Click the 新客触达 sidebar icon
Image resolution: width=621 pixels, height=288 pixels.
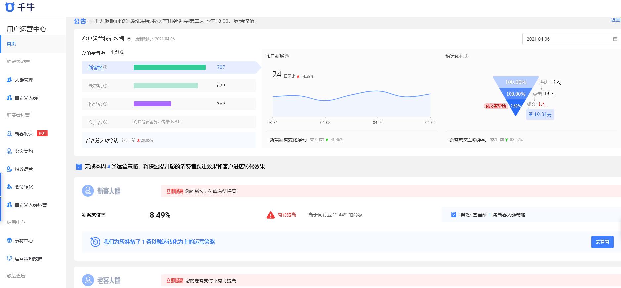(x=9, y=134)
